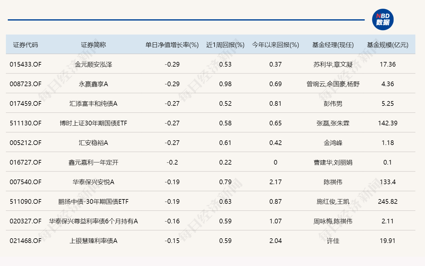
Task: Click the 单日净值增长率(%) column header
Action: point(171,44)
